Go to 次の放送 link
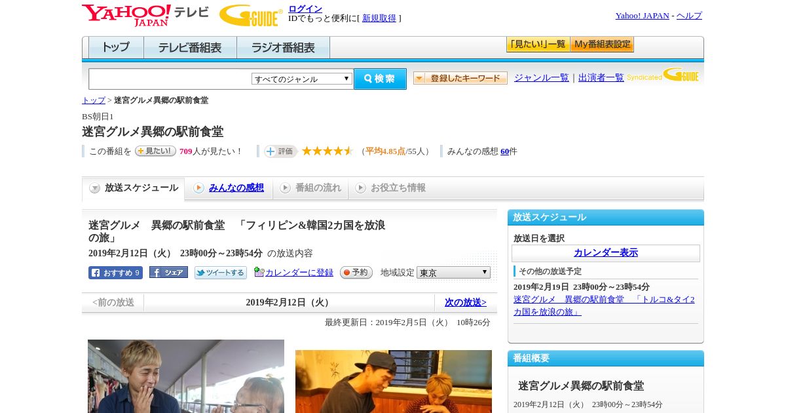 (466, 303)
